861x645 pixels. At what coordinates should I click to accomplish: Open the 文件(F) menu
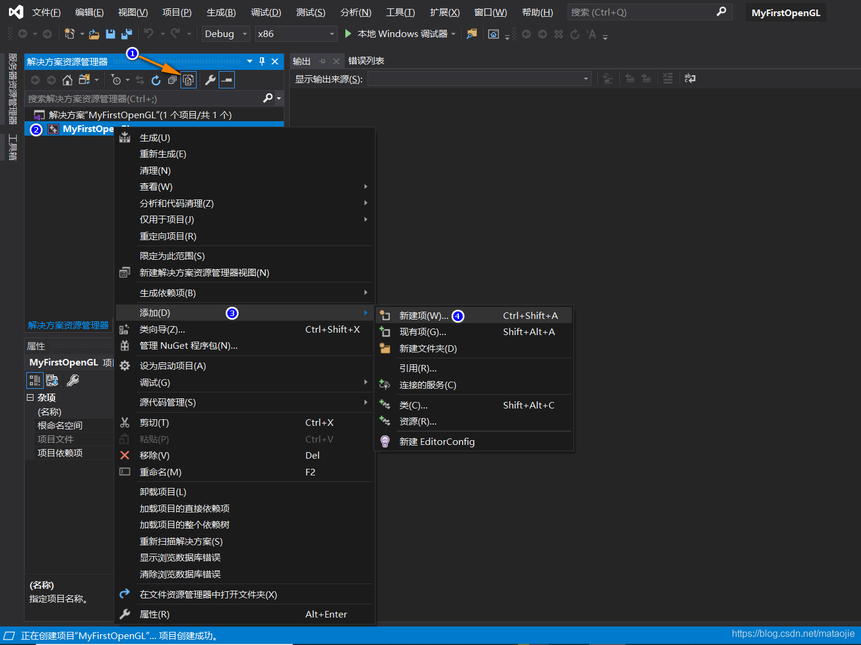(x=47, y=12)
